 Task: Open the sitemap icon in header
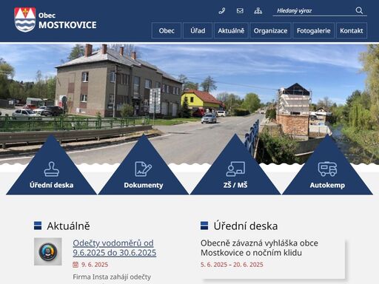[258, 11]
